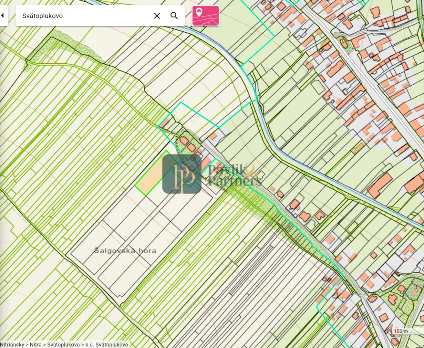
Task: Open the Nitra breadcrumb
Action: [36, 345]
